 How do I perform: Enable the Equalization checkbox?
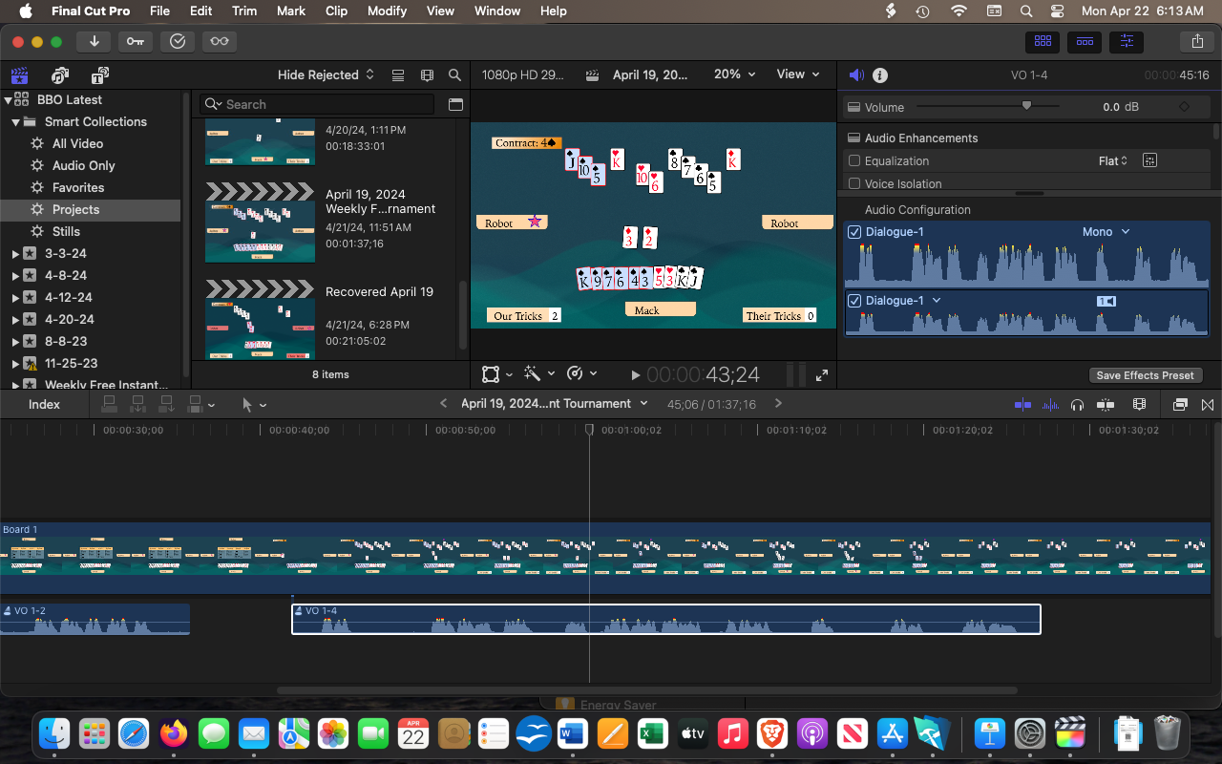[853, 160]
